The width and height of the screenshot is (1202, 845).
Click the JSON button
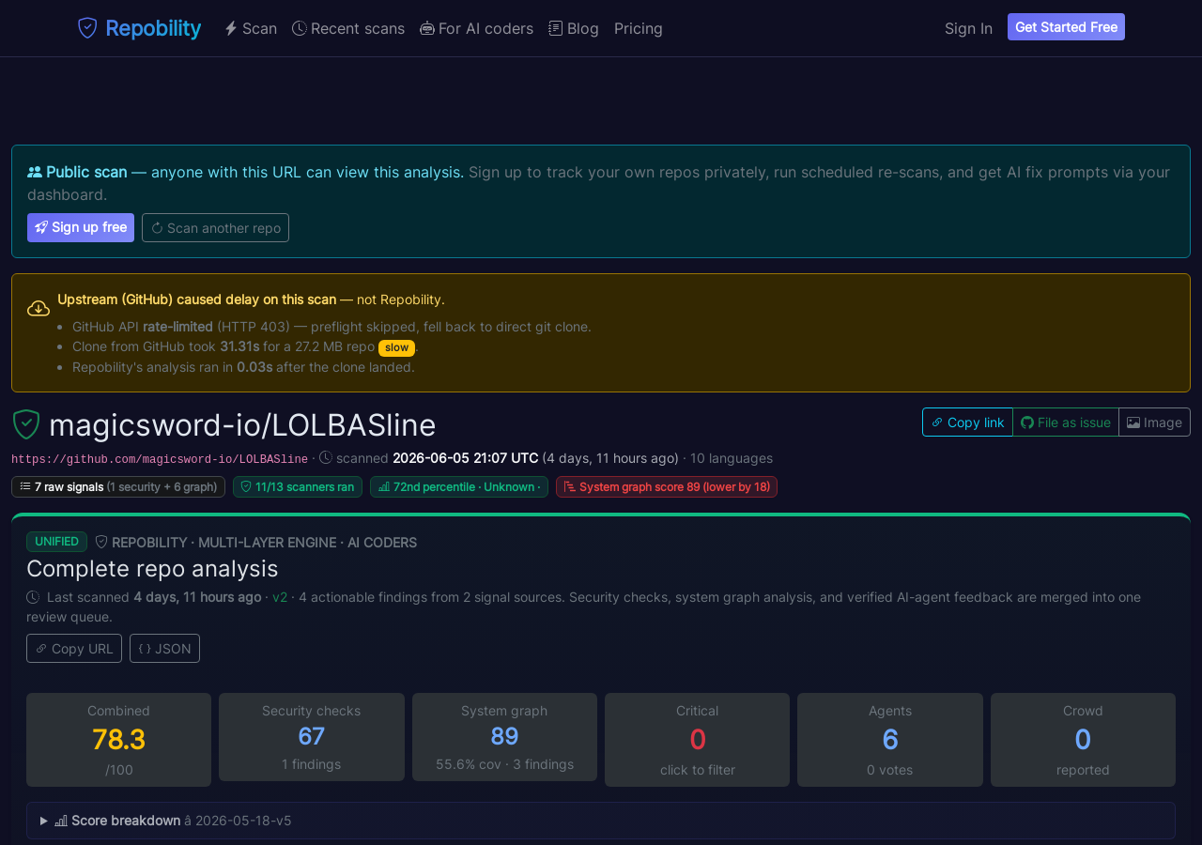point(164,648)
